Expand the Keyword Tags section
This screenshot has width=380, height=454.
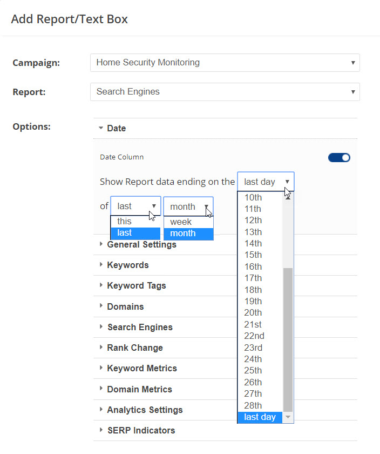[x=136, y=286]
